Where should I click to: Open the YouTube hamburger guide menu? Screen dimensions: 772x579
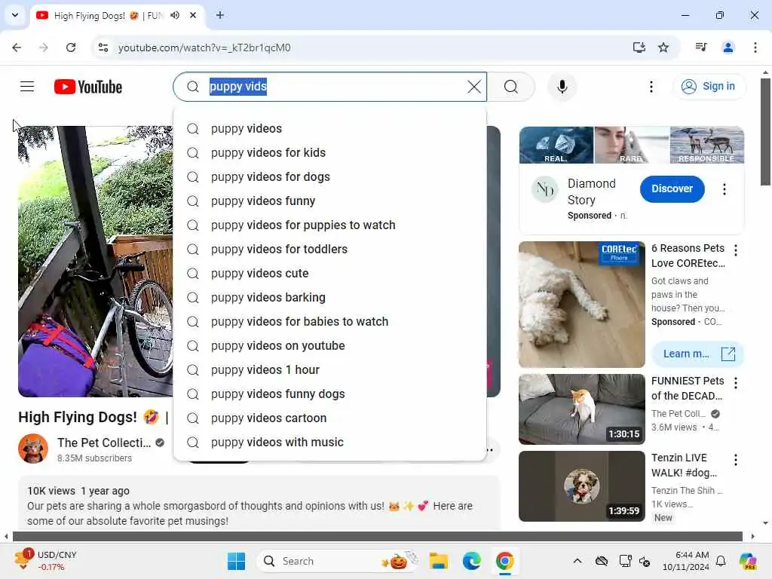coord(27,87)
